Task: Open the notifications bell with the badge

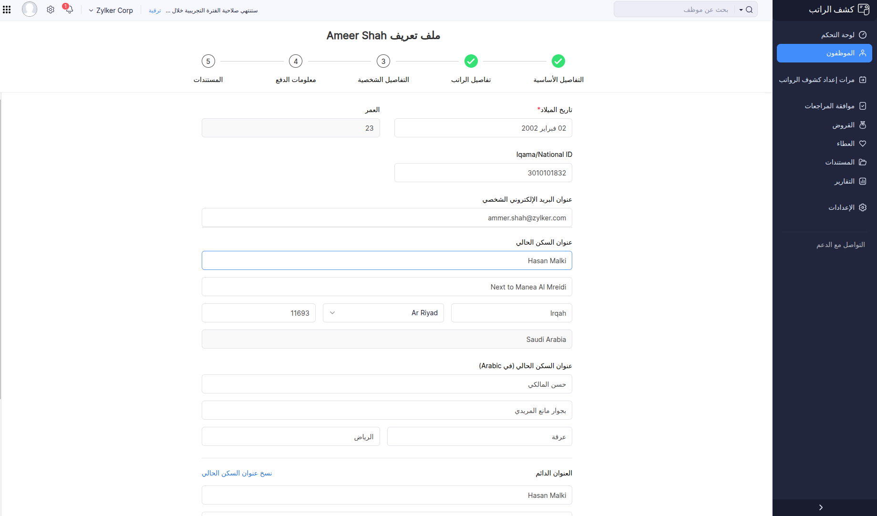Action: pos(69,10)
